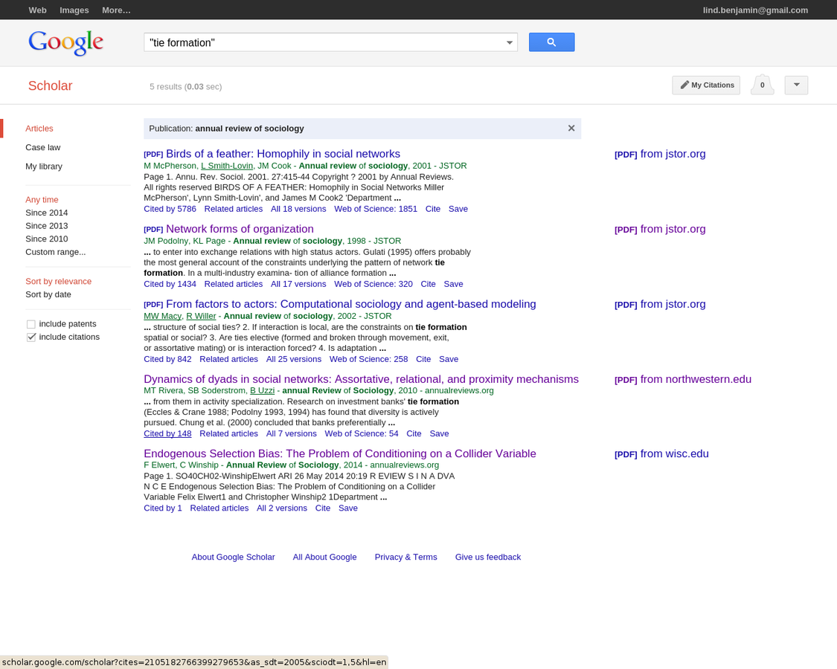Filter results to Since 2014
This screenshot has height=669, width=837.
(46, 213)
